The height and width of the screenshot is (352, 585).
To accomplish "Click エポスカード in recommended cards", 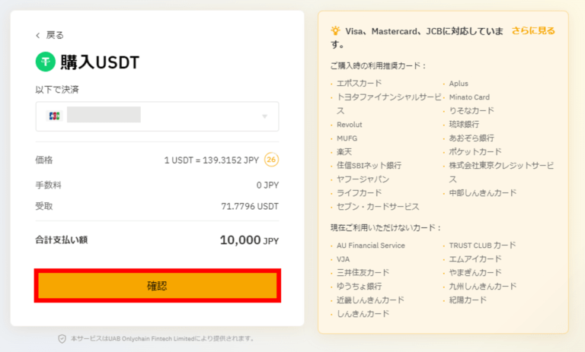I will [x=360, y=83].
